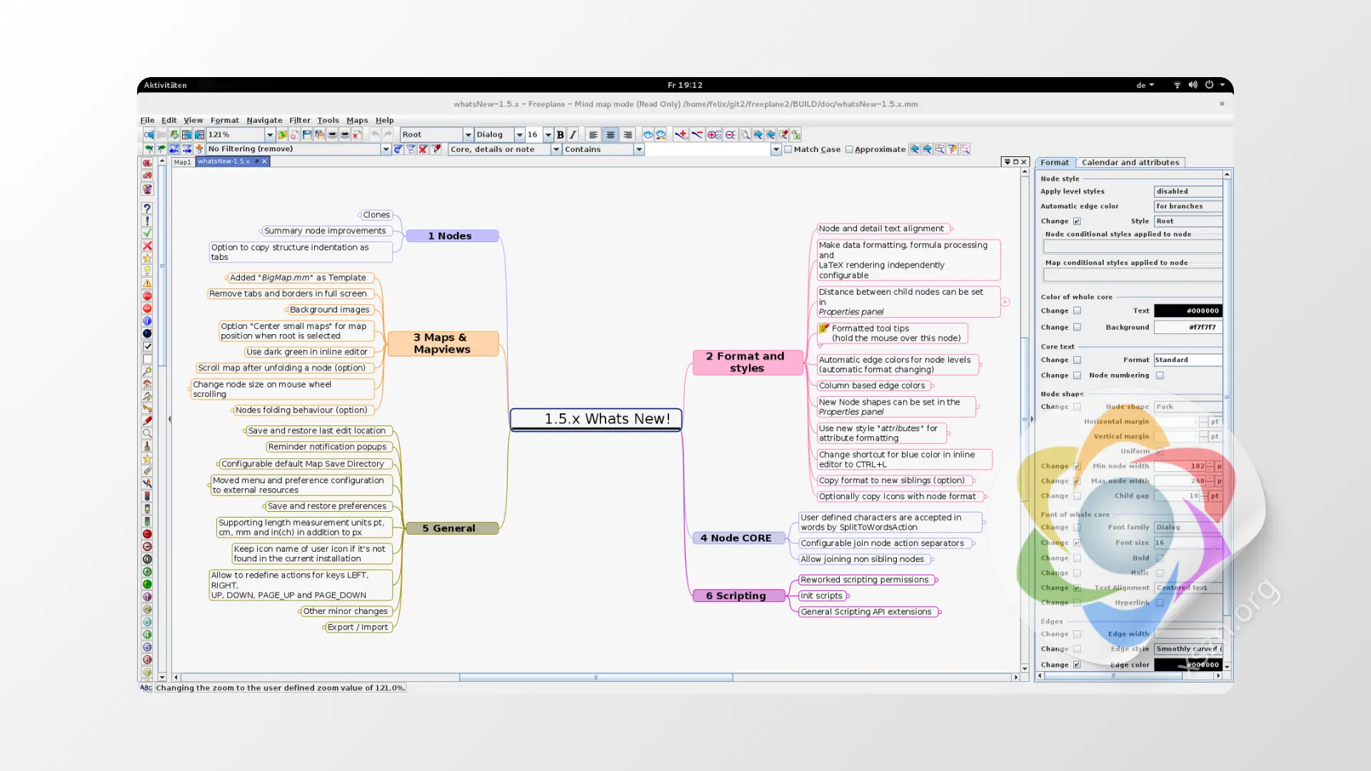The height and width of the screenshot is (771, 1371).
Task: Toggle Change checkbox for Text color
Action: click(x=1077, y=311)
